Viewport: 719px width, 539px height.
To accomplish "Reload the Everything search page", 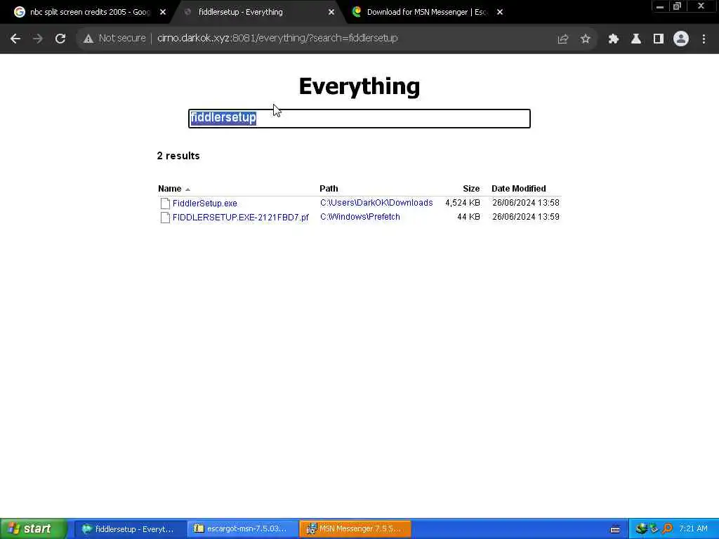I will pos(60,39).
